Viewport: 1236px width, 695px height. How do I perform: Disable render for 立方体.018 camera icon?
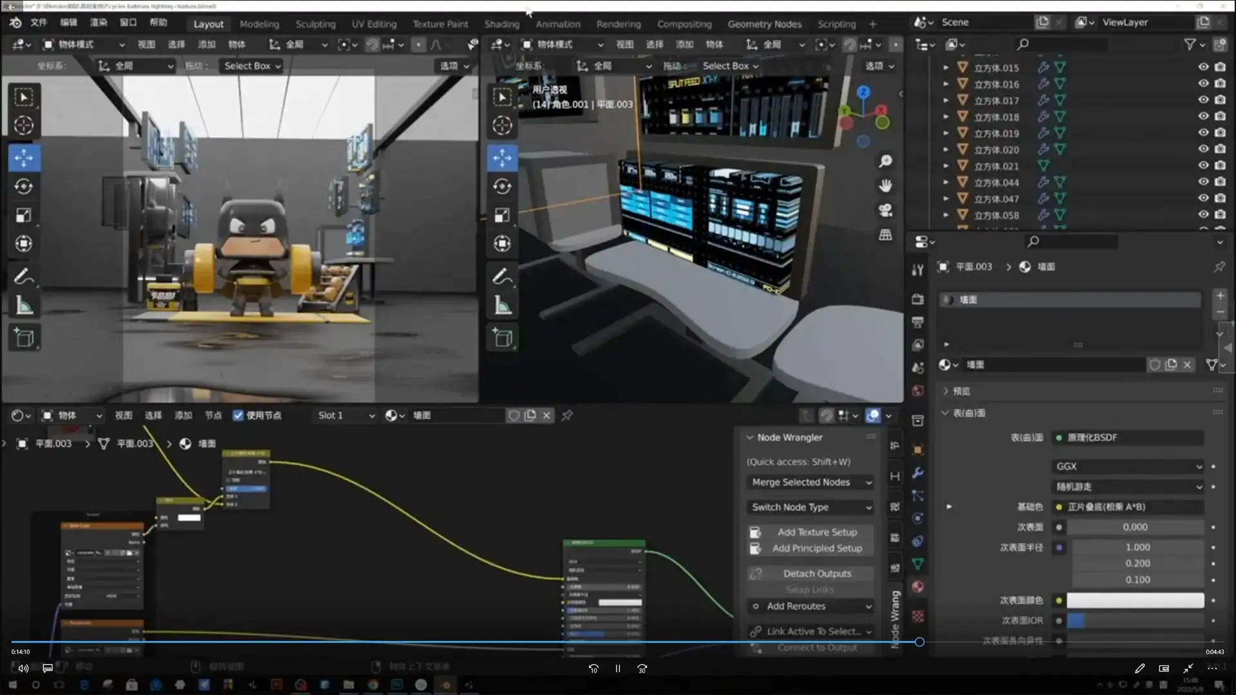coord(1220,116)
